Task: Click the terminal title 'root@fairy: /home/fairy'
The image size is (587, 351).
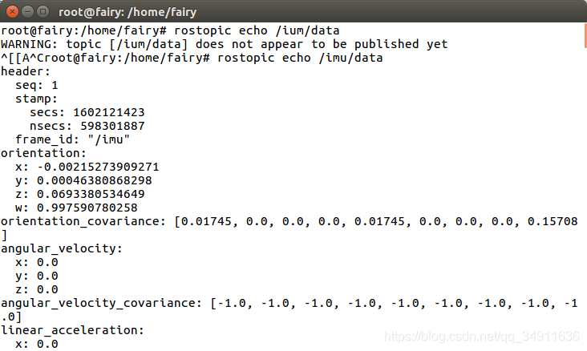Action: coord(128,12)
